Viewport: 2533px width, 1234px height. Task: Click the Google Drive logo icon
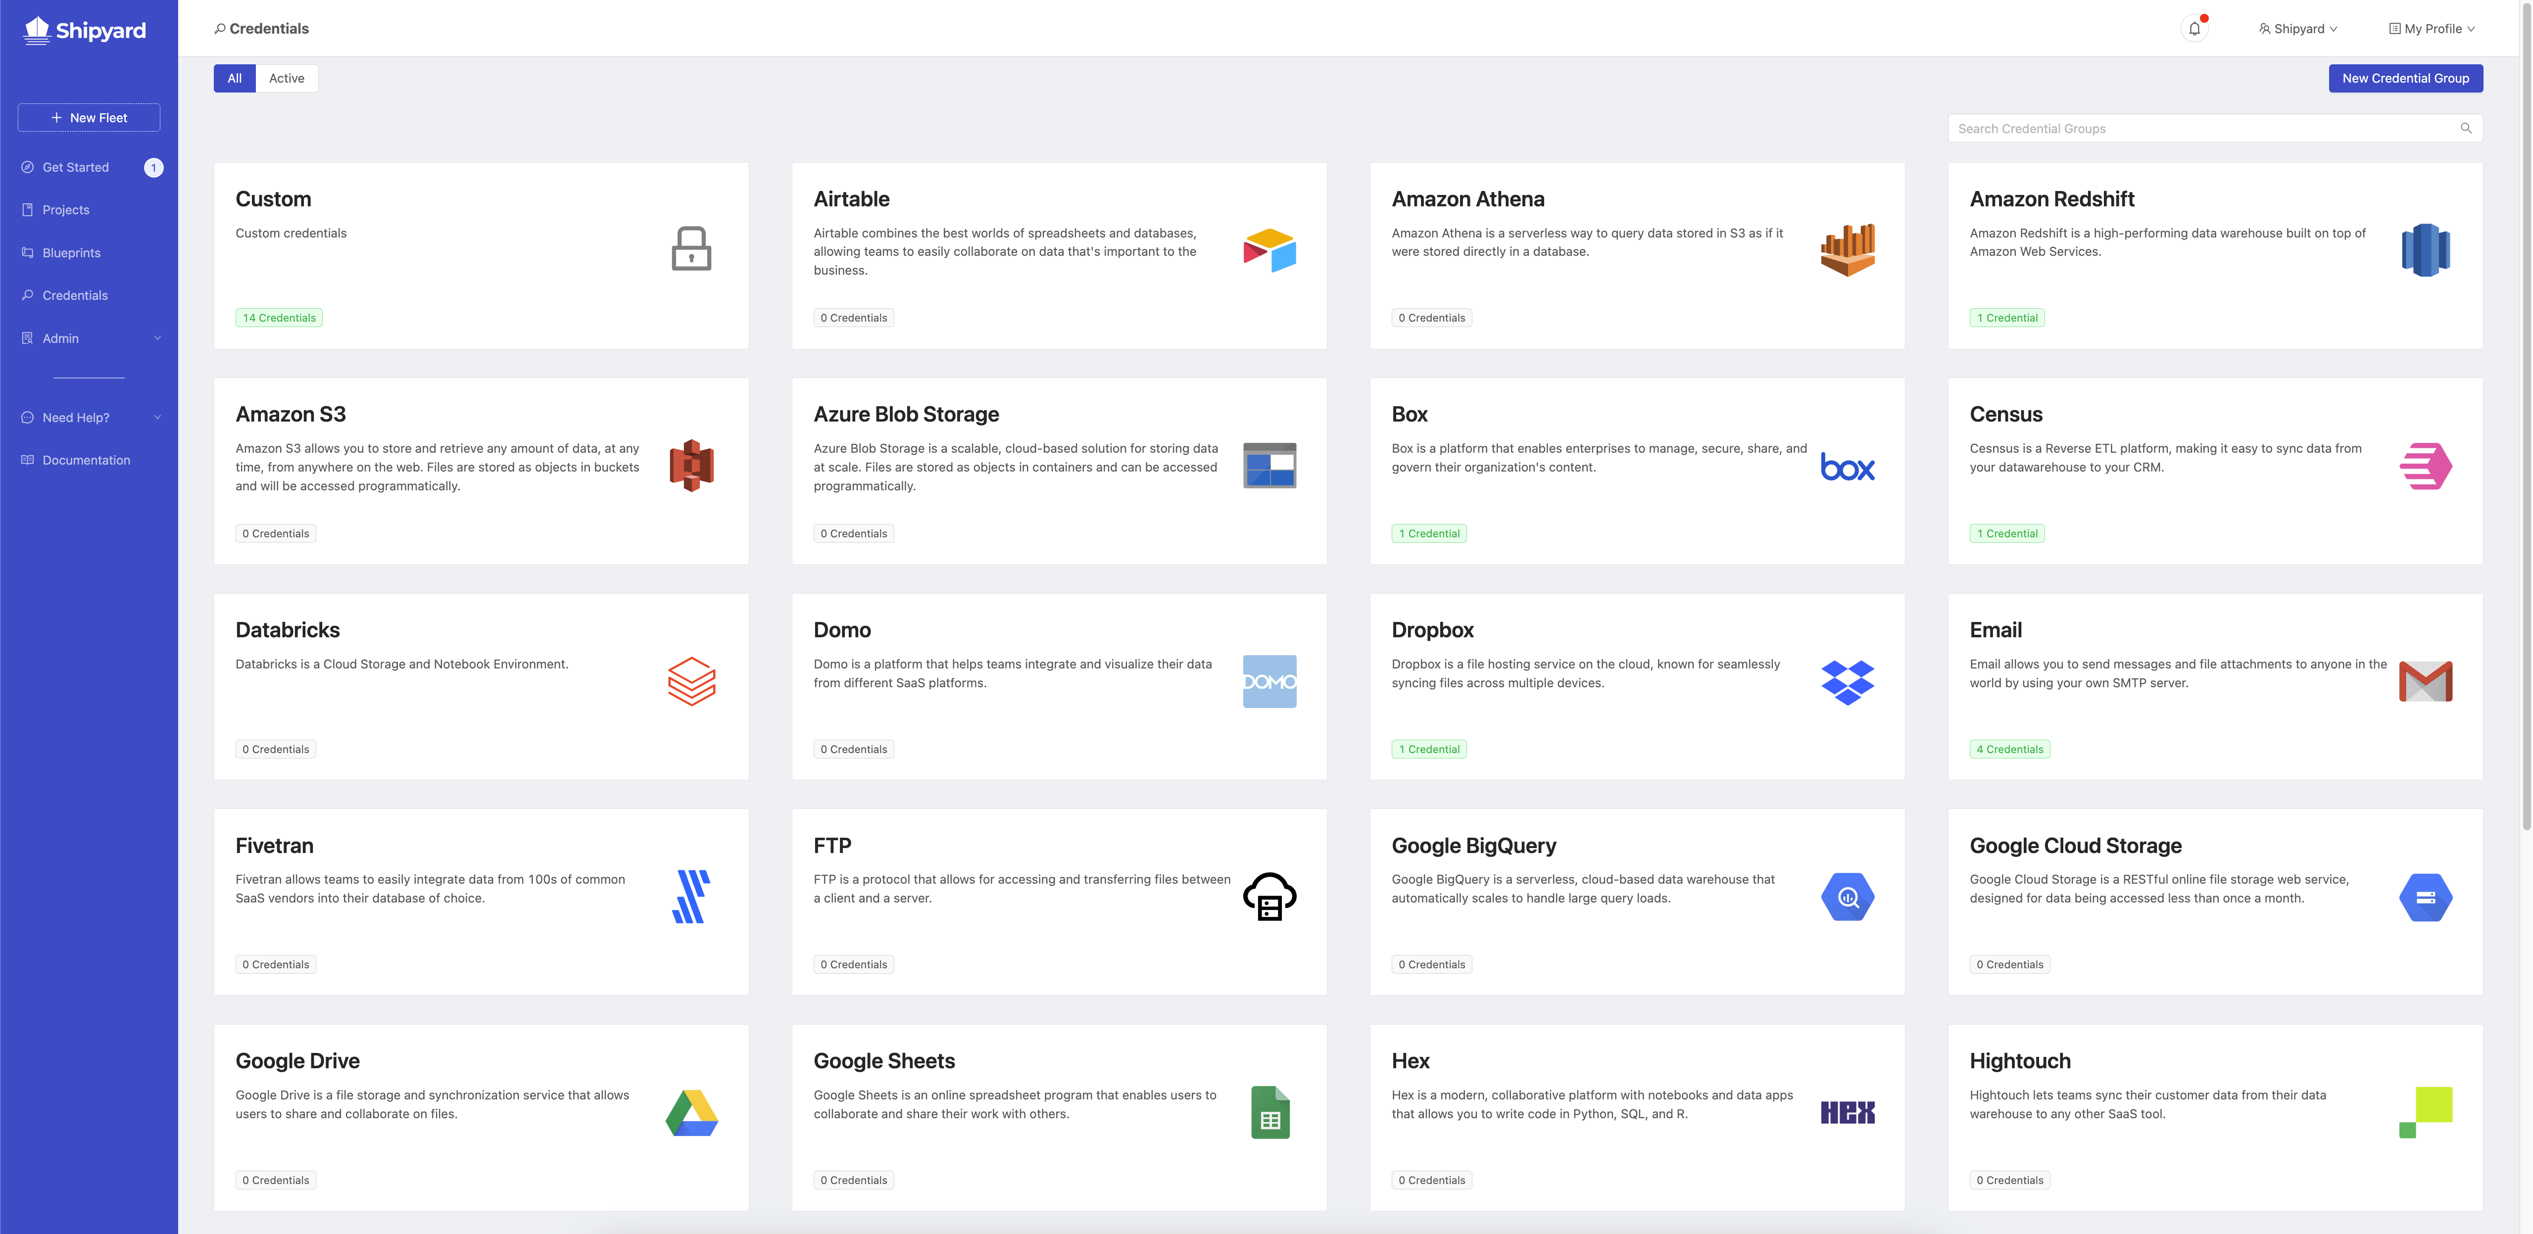tap(691, 1113)
